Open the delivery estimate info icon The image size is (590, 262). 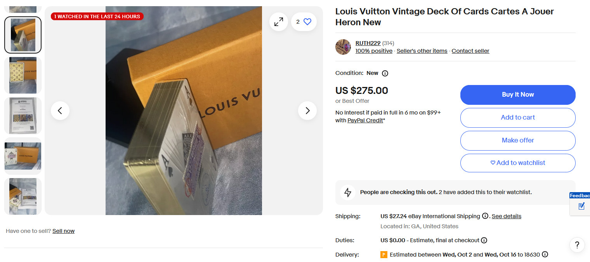[545, 255]
